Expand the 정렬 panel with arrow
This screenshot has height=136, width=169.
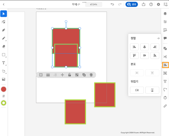tap(158, 38)
